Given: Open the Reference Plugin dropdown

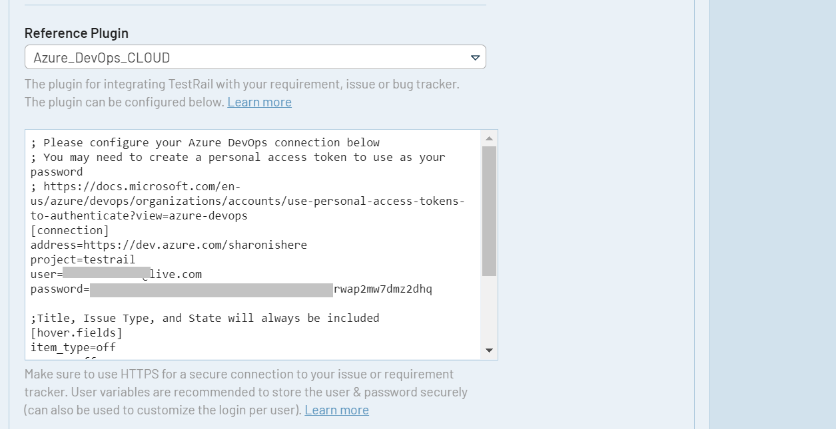Looking at the screenshot, I should tap(254, 57).
